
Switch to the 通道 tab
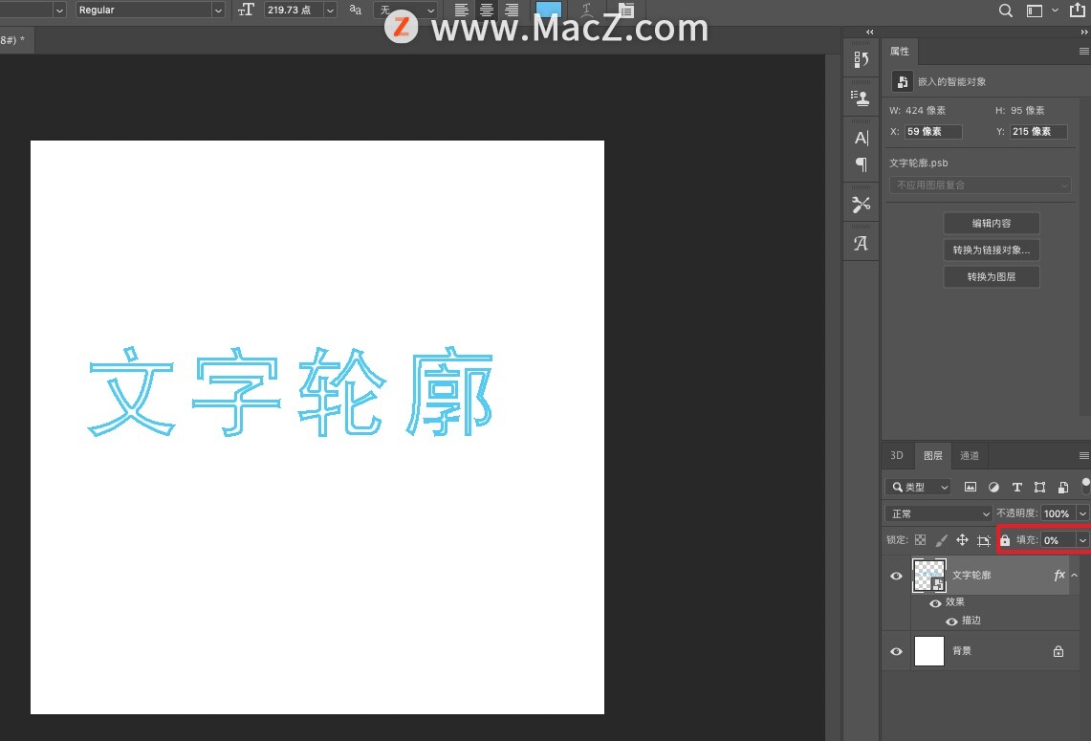click(970, 456)
